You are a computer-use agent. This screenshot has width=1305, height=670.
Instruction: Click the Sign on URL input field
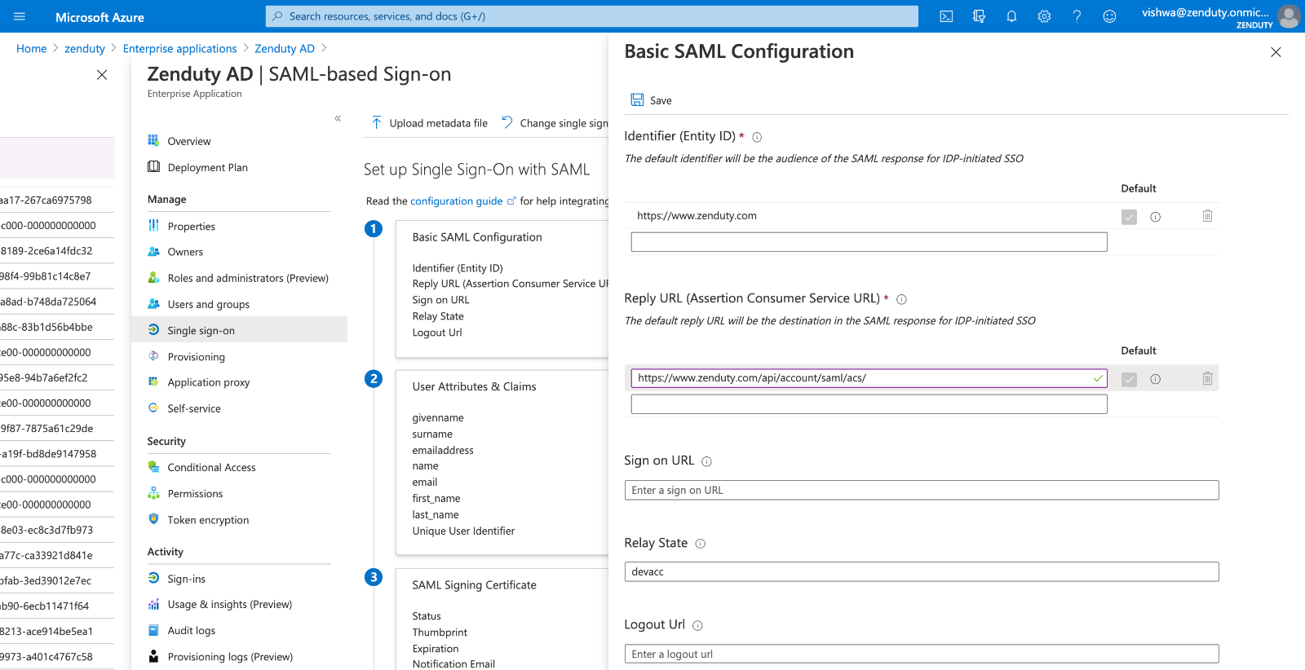(921, 490)
